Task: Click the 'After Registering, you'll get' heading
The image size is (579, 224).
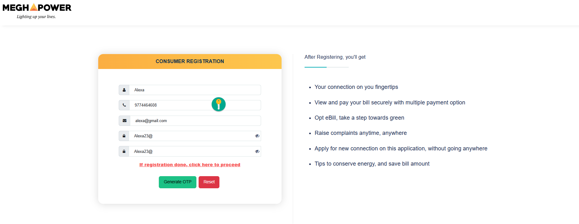Action: point(335,57)
